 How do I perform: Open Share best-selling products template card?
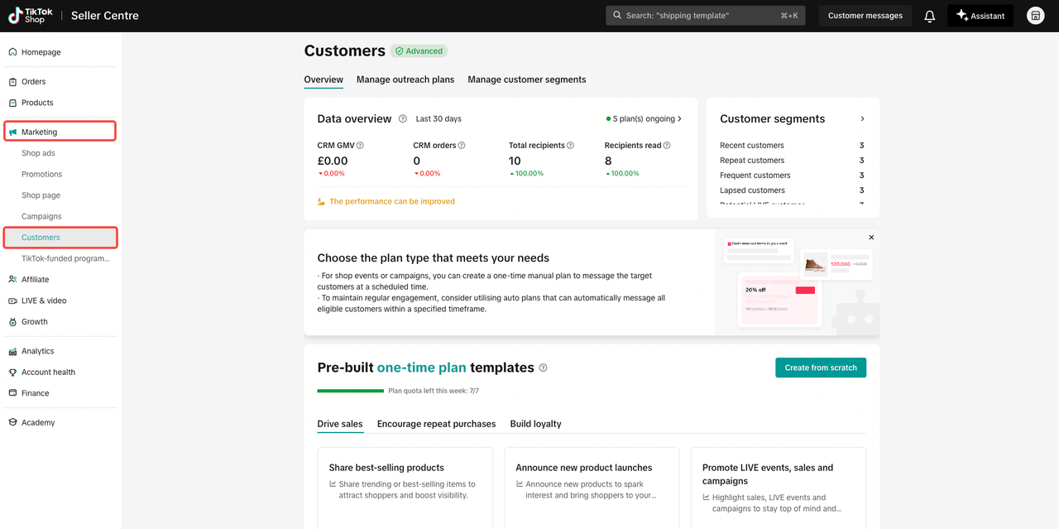(x=405, y=488)
